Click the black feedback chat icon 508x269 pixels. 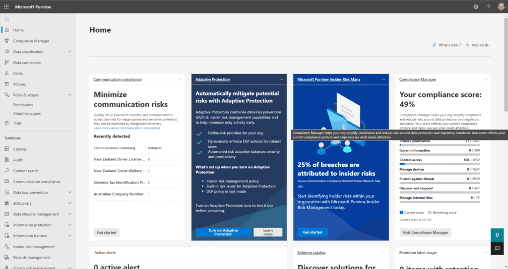(497, 248)
